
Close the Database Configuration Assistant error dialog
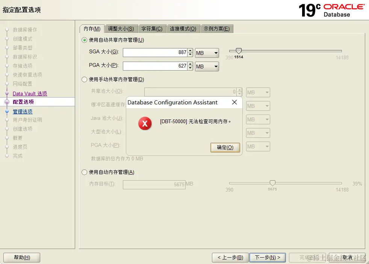pyautogui.click(x=234, y=102)
